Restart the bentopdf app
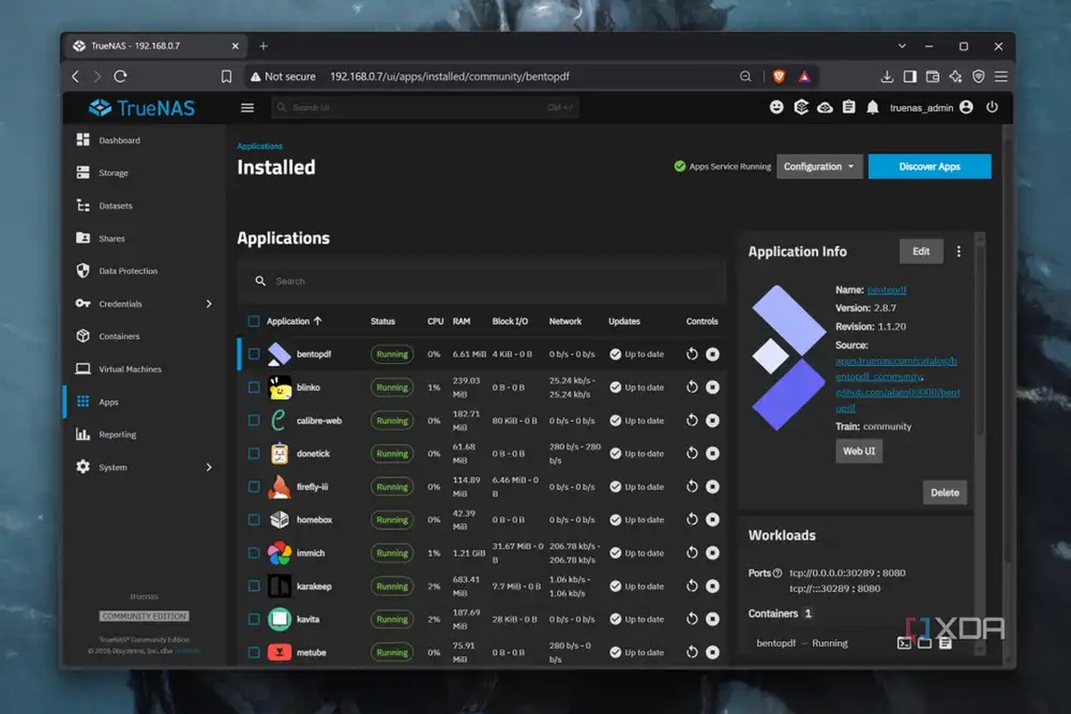 692,354
